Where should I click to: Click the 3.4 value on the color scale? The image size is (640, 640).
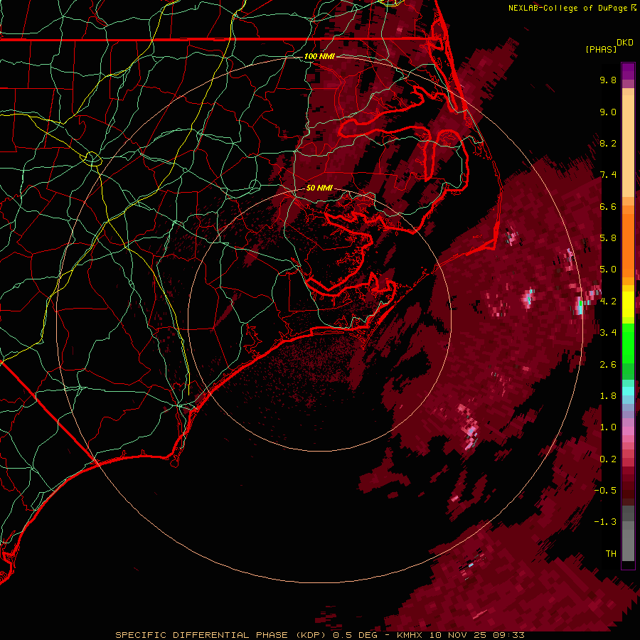click(608, 333)
